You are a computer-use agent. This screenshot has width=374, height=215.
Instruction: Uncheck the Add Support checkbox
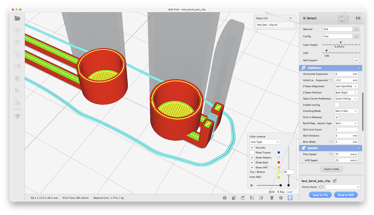coord(357,60)
